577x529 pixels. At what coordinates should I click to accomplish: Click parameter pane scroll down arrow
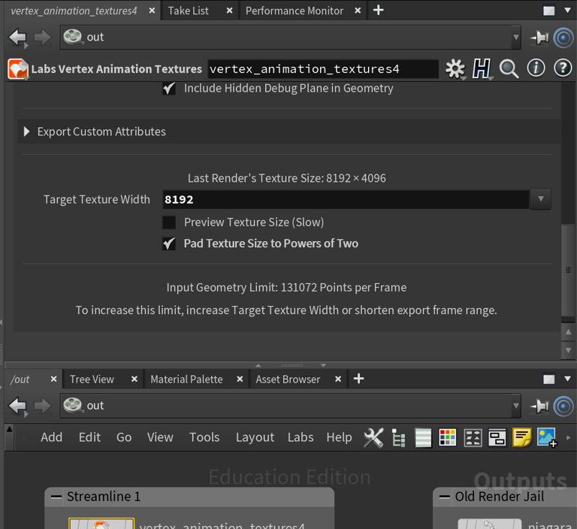(x=568, y=350)
